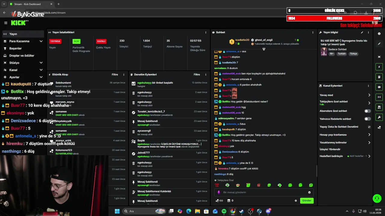This screenshot has width=385, height=216.
Task: Open Yasaklanmış kelimeler options arrow
Action: [369, 142]
